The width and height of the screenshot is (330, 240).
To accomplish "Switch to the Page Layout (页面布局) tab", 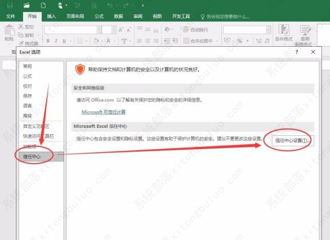I will click(x=75, y=16).
